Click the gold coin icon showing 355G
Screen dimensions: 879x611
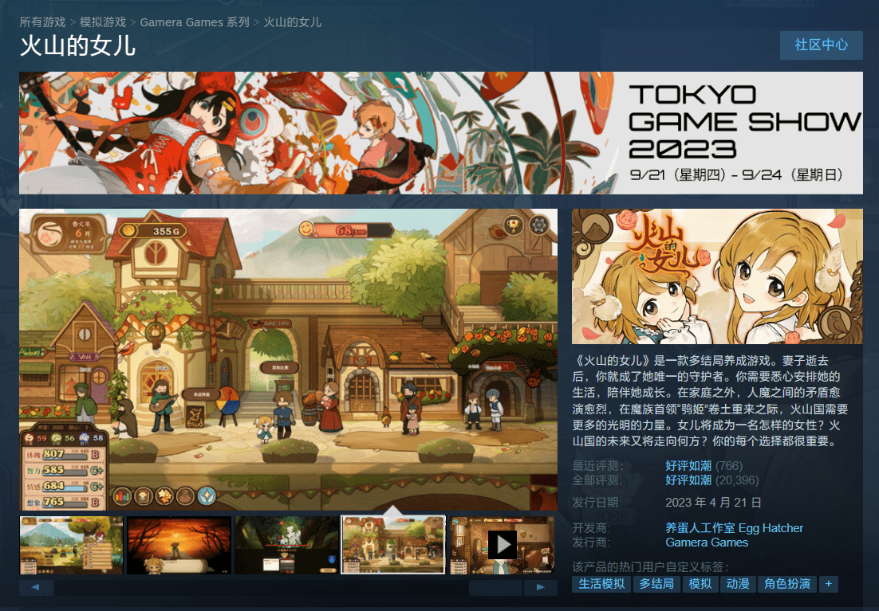point(128,230)
